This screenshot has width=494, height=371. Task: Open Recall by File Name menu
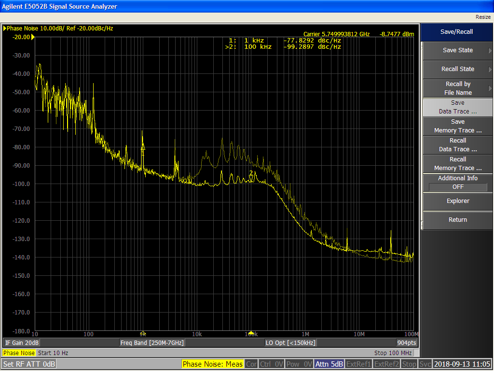457,88
